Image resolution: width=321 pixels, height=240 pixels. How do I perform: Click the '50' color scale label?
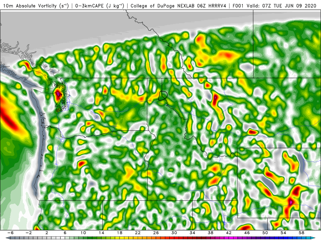pos(265,233)
